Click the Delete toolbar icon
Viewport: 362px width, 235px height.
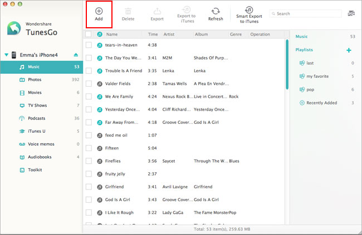coord(128,14)
